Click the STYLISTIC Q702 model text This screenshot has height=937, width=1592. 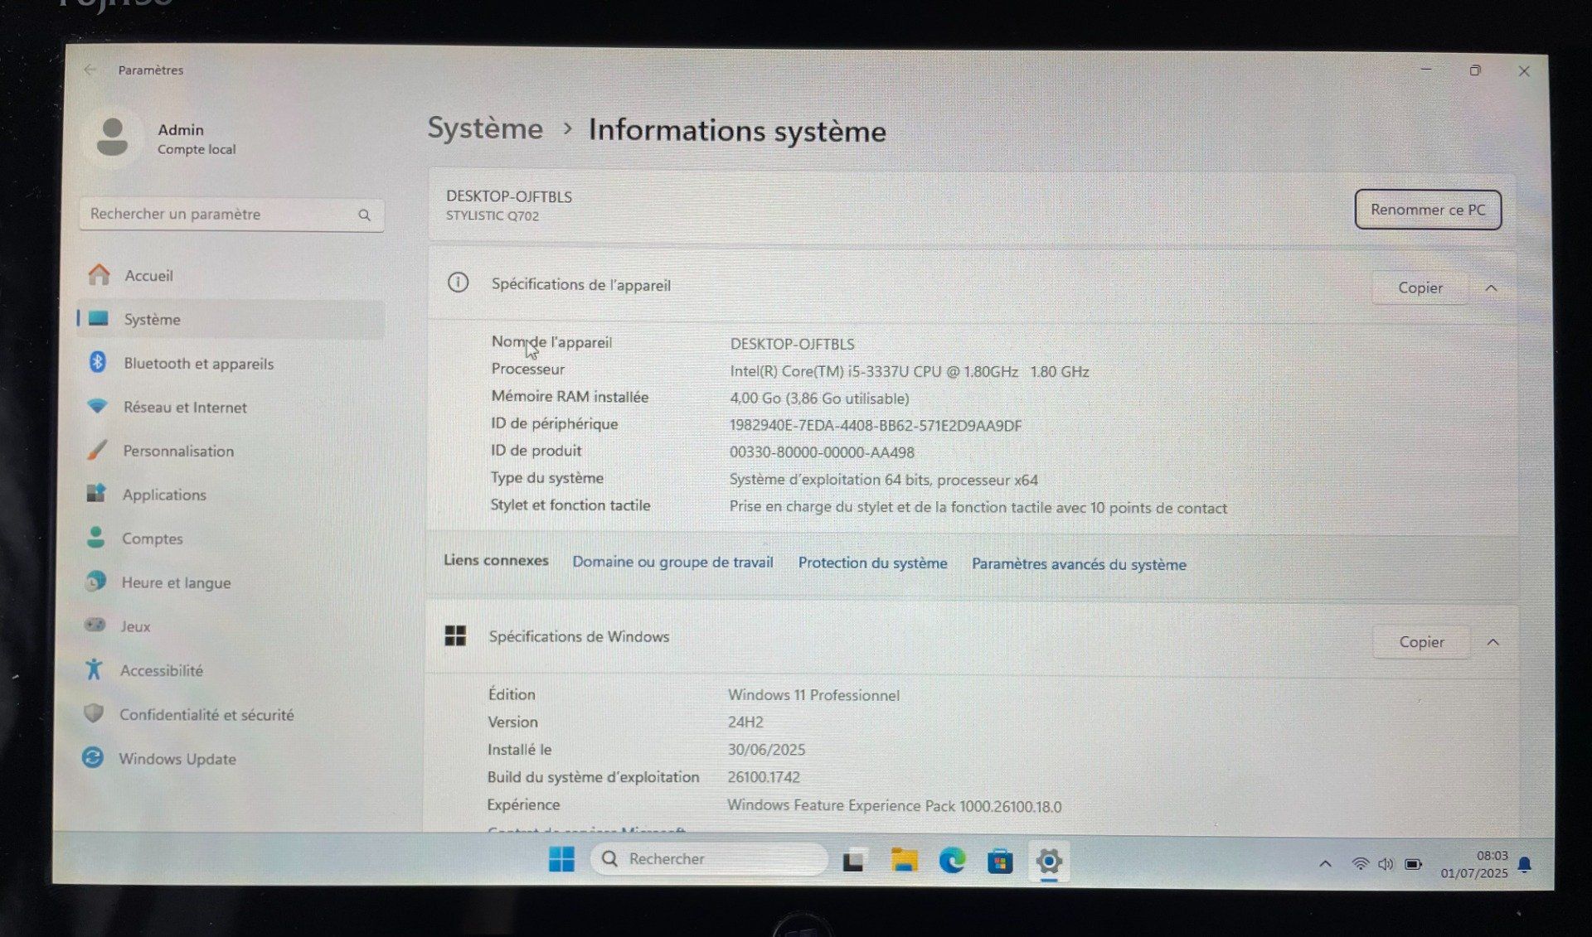pyautogui.click(x=493, y=216)
